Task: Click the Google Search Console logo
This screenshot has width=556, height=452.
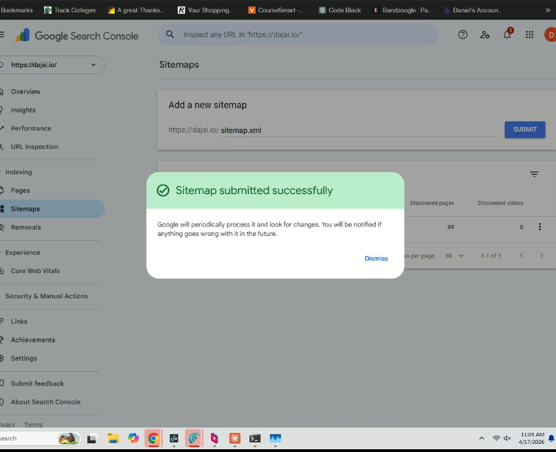Action: [x=77, y=36]
